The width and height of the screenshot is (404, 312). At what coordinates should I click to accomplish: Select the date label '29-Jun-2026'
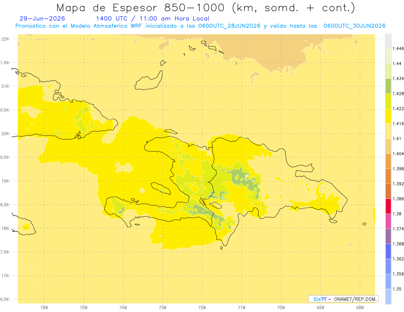tap(42, 19)
